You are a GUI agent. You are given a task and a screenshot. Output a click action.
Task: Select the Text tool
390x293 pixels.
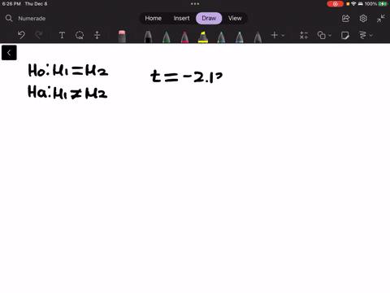[62, 35]
